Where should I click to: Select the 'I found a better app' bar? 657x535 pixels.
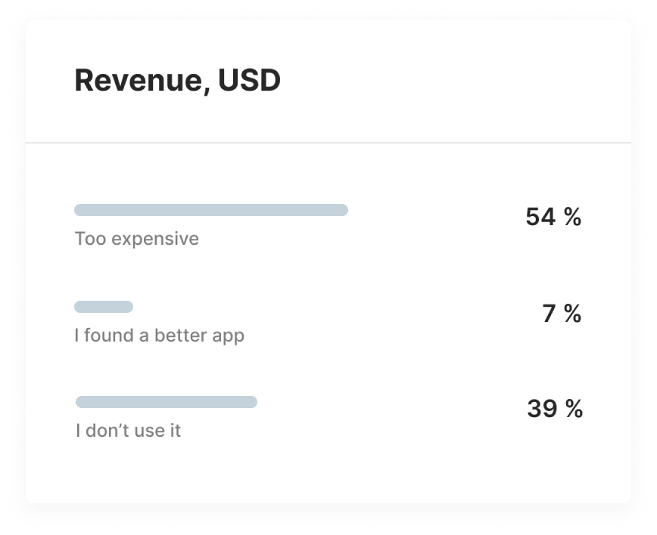(104, 307)
